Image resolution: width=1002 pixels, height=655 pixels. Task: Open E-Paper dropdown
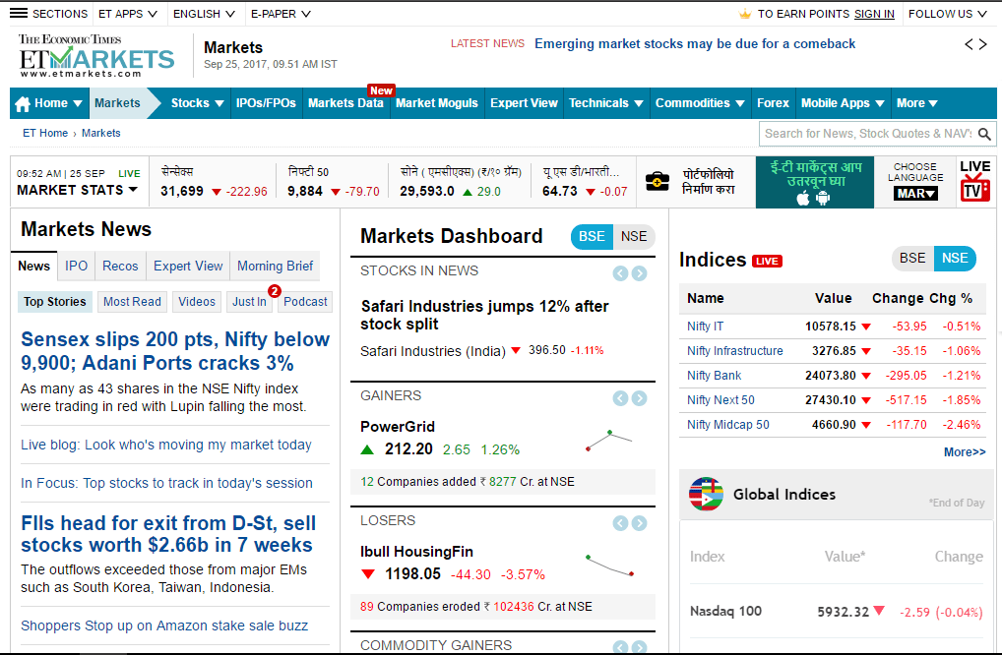[281, 14]
